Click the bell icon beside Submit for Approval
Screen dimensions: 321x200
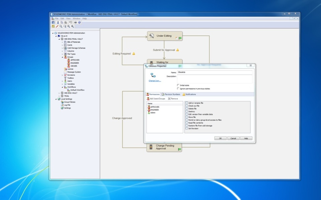178,50
